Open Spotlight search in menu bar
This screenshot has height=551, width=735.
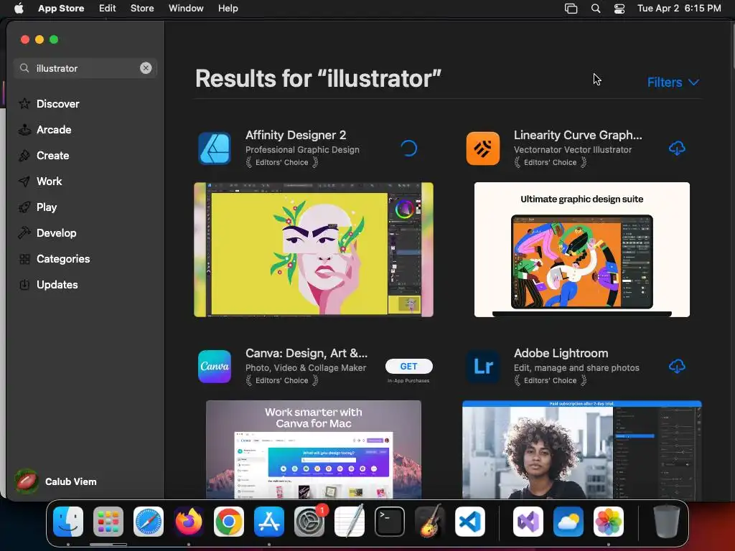click(596, 9)
